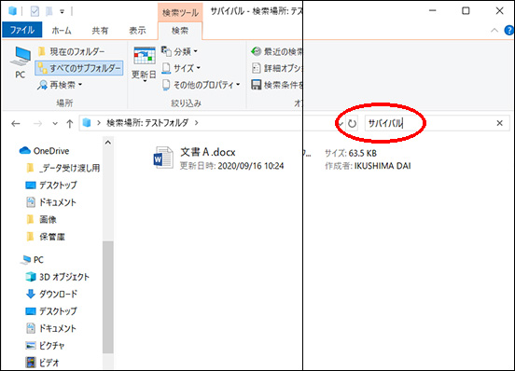Select the 検索 ribbon tab
The height and width of the screenshot is (371, 515).
pos(180,31)
